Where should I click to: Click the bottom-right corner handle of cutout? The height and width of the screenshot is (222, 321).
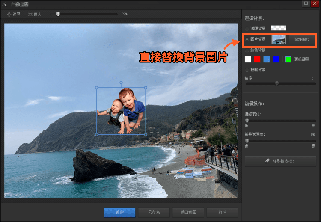point(146,135)
